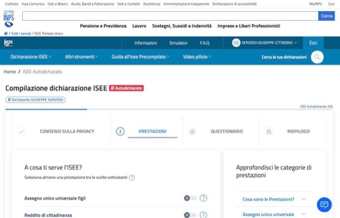Open Guida all'Isee Precompilato dropdown
The image size is (340, 218).
(x=140, y=57)
